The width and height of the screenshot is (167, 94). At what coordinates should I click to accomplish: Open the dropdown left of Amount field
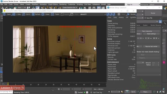(140, 63)
